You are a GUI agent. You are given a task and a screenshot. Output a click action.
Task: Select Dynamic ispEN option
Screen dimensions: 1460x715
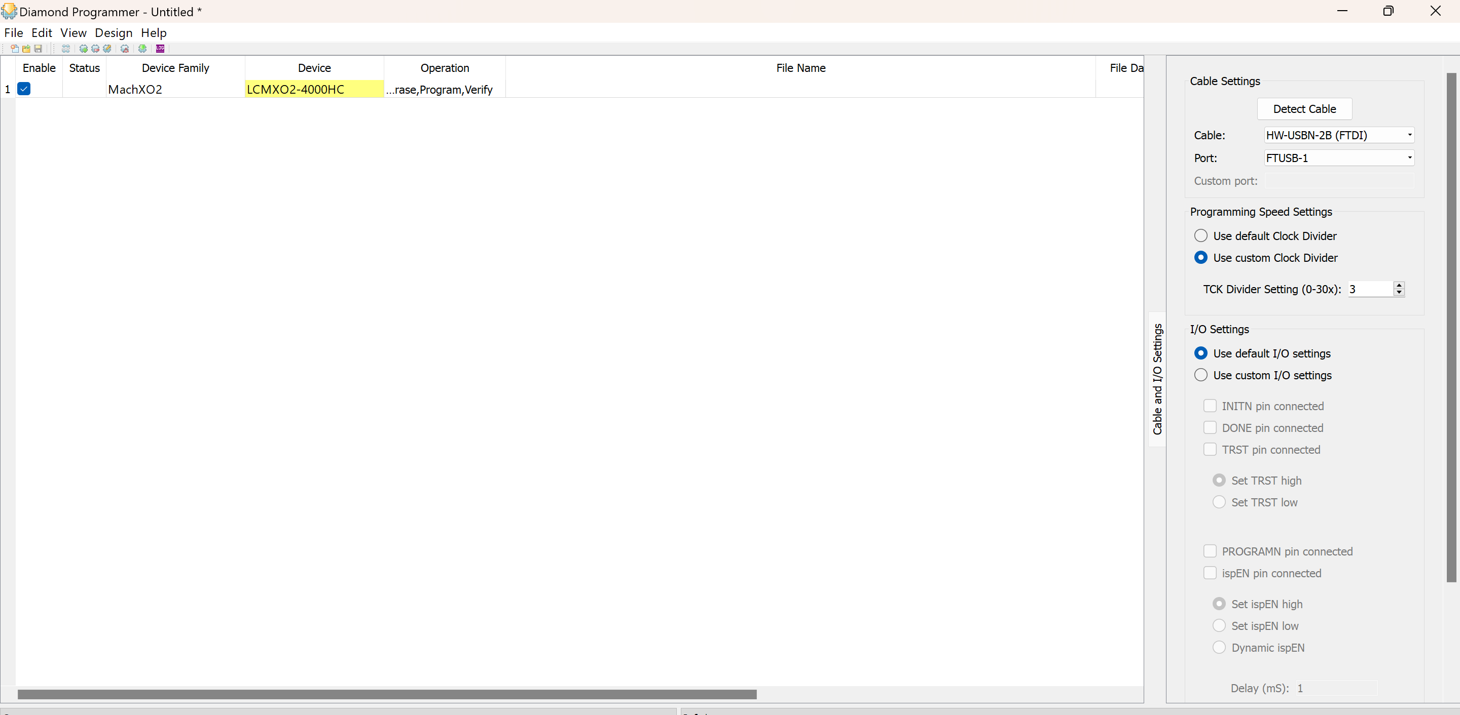tap(1219, 648)
